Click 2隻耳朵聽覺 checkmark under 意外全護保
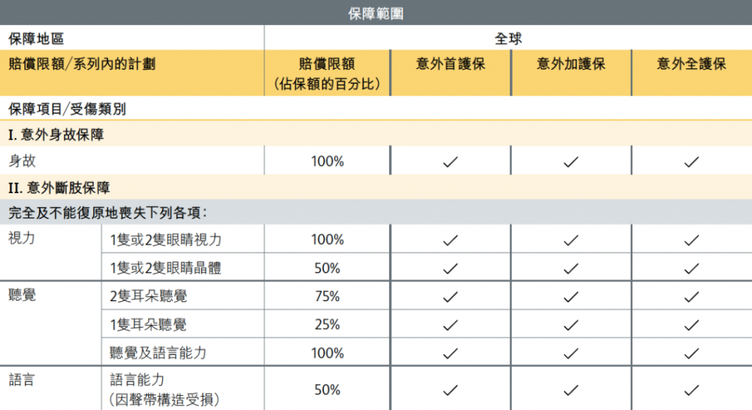The height and width of the screenshot is (410, 752). [x=691, y=297]
